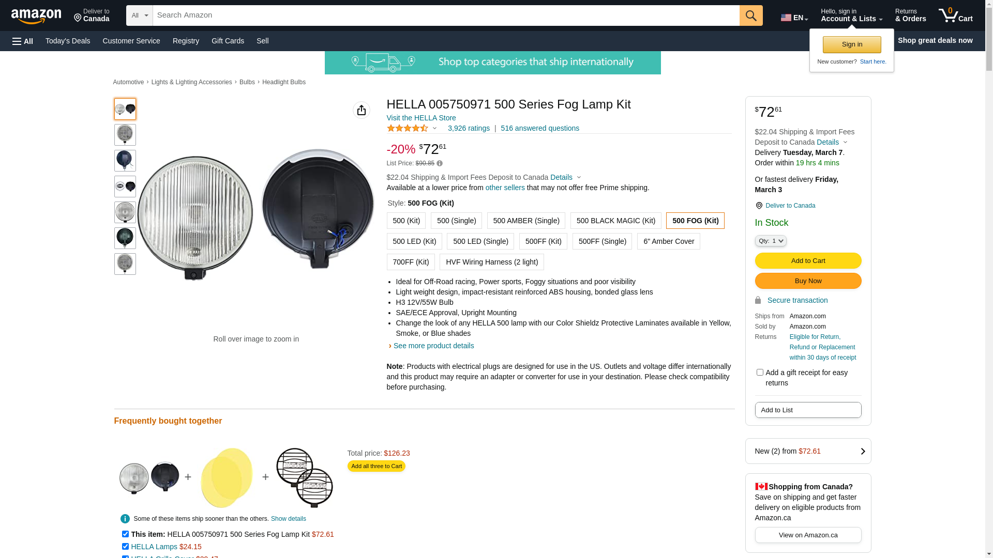This screenshot has width=993, height=558.
Task: Expand the star ratings breakdown arrow
Action: click(434, 128)
